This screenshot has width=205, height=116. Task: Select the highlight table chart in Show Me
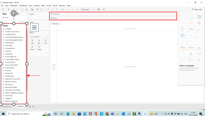pos(199,17)
